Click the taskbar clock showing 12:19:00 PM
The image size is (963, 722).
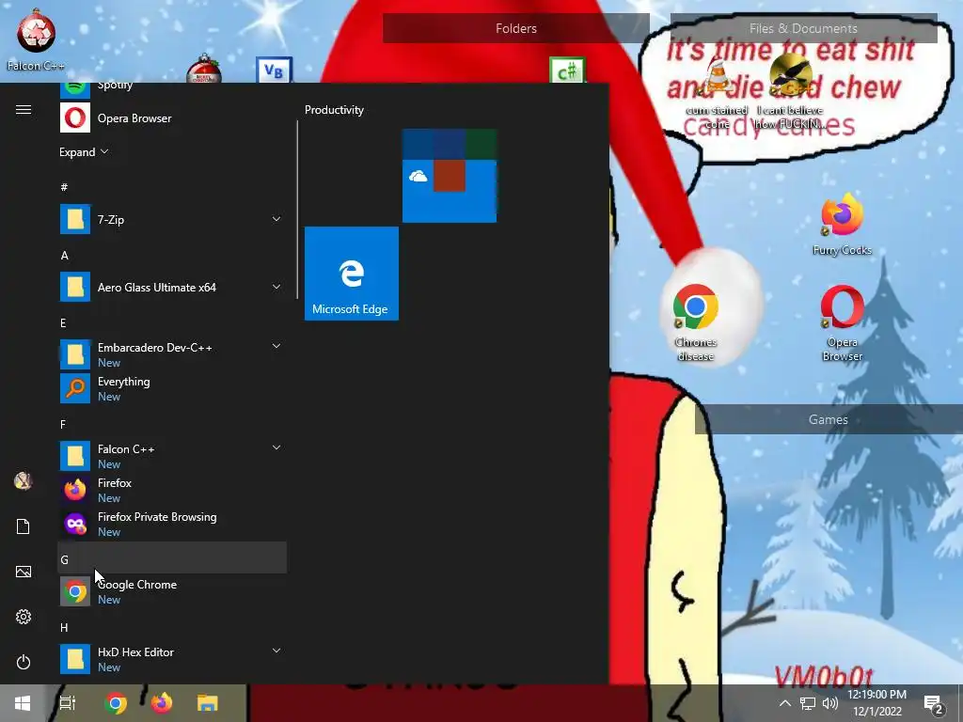click(877, 703)
